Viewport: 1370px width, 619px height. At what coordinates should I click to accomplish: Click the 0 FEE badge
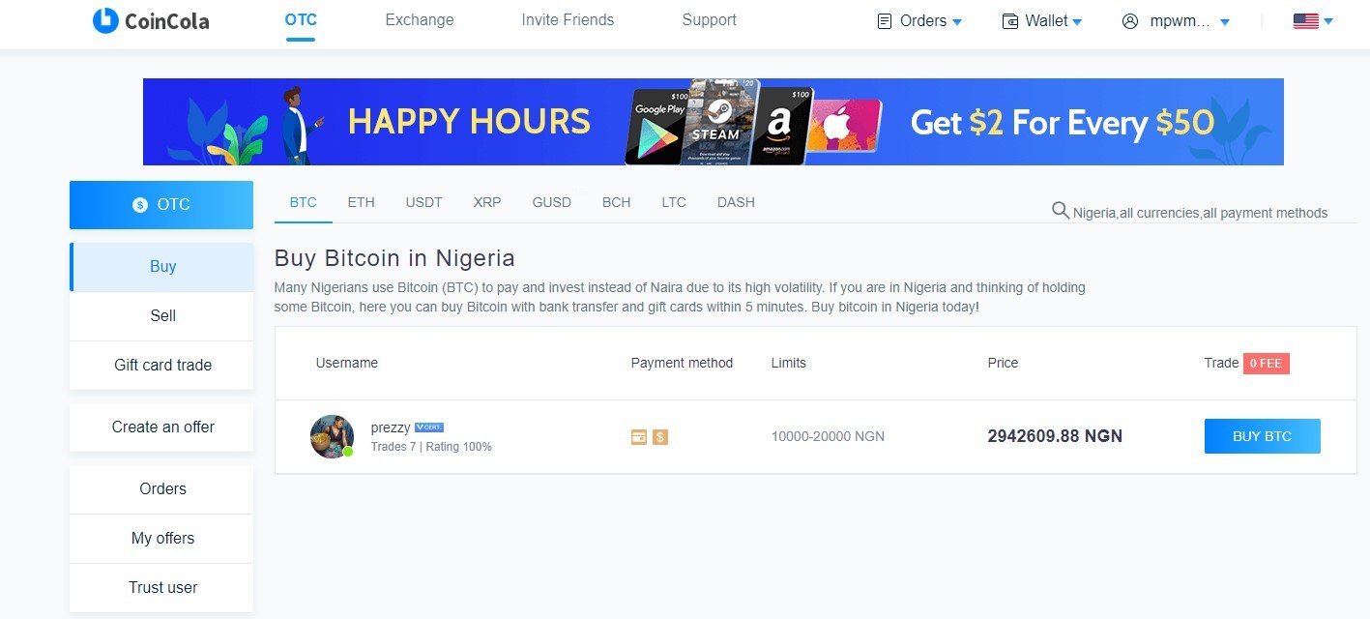tap(1267, 364)
